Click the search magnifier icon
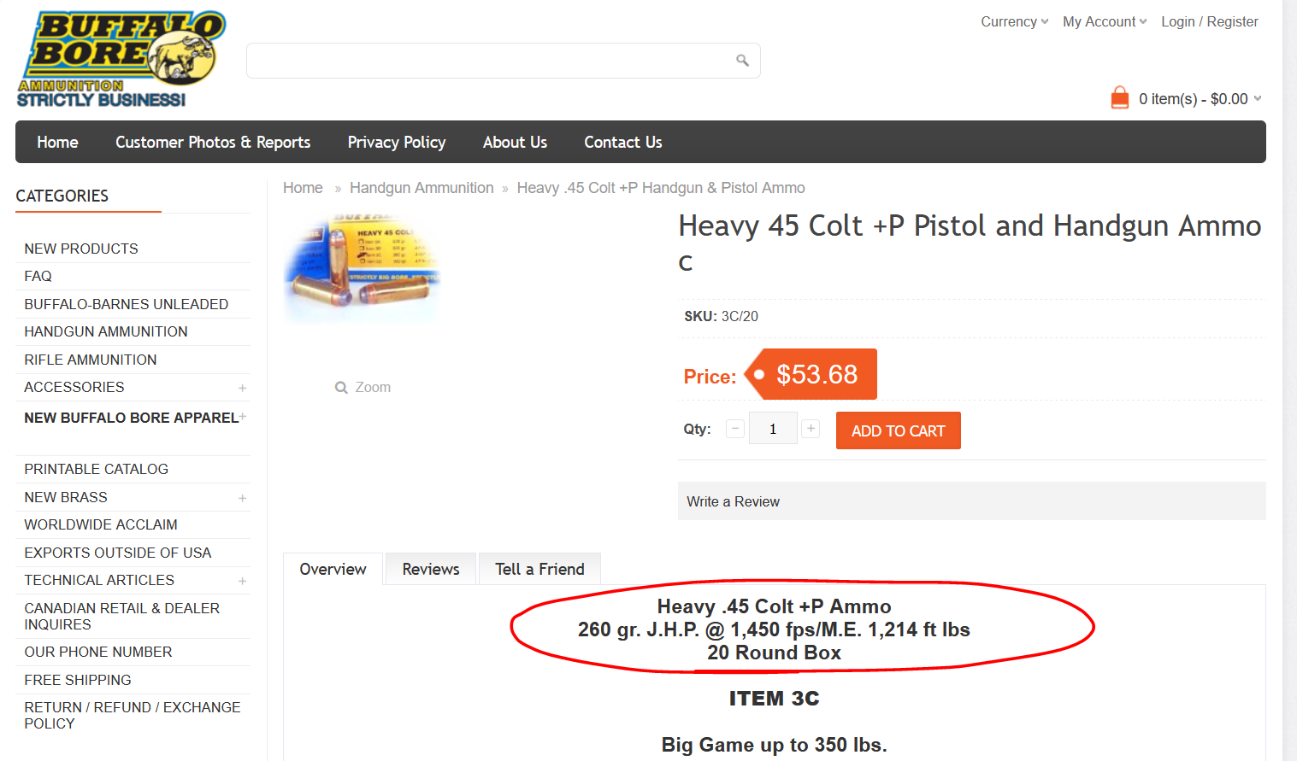1297x761 pixels. click(x=742, y=61)
